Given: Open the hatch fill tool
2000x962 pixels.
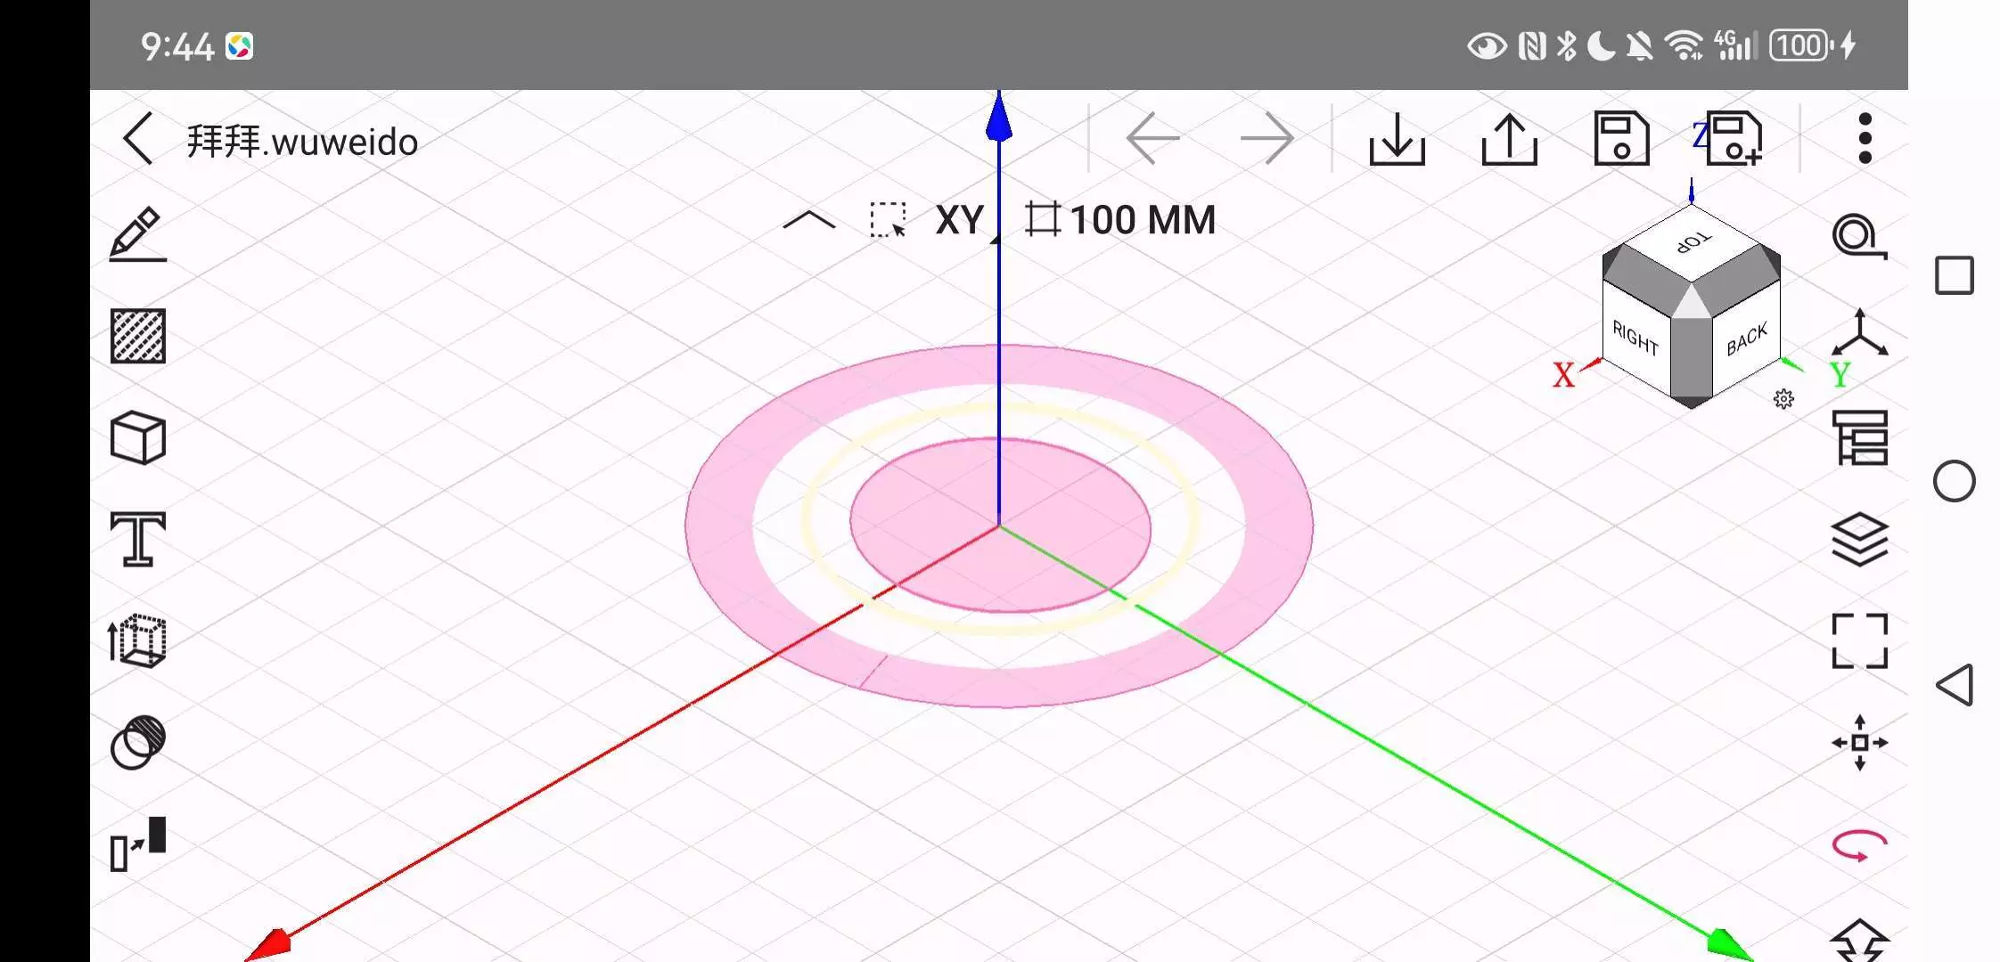Looking at the screenshot, I should point(138,337).
